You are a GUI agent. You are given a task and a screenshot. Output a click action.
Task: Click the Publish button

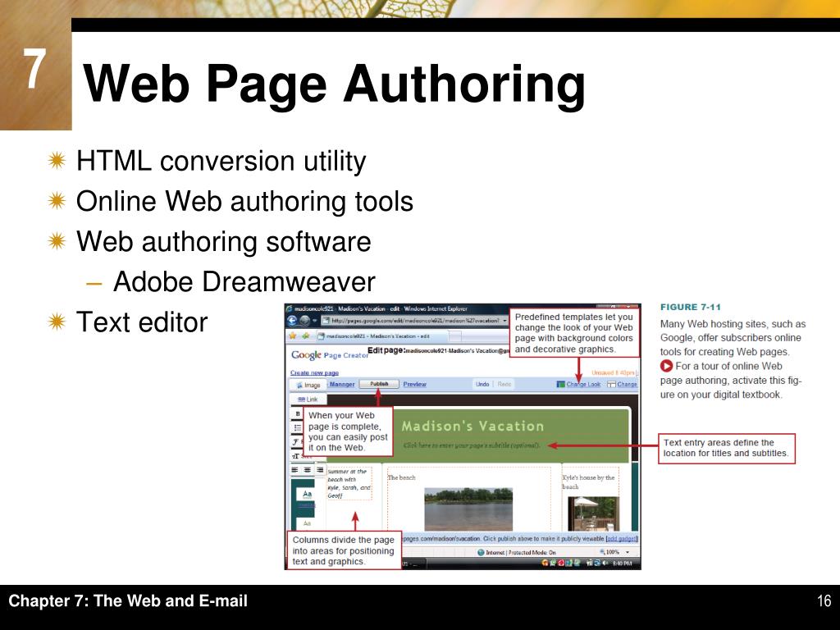click(x=379, y=384)
